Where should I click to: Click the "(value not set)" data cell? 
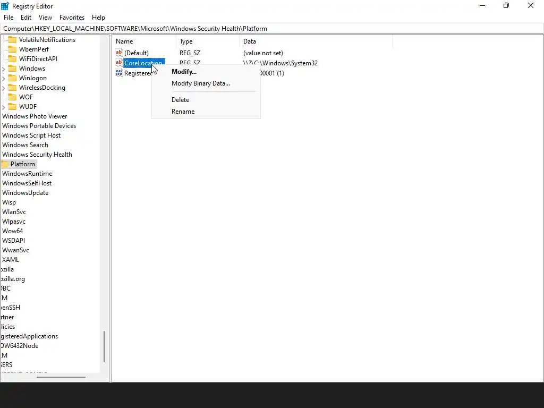coord(263,53)
